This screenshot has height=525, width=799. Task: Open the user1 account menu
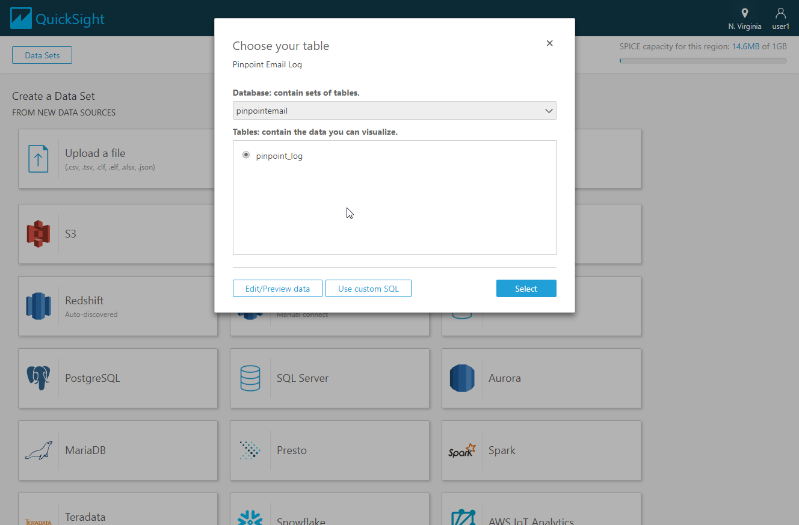tap(780, 19)
